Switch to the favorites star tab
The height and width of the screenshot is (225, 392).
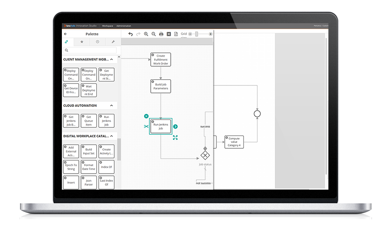tap(82, 42)
